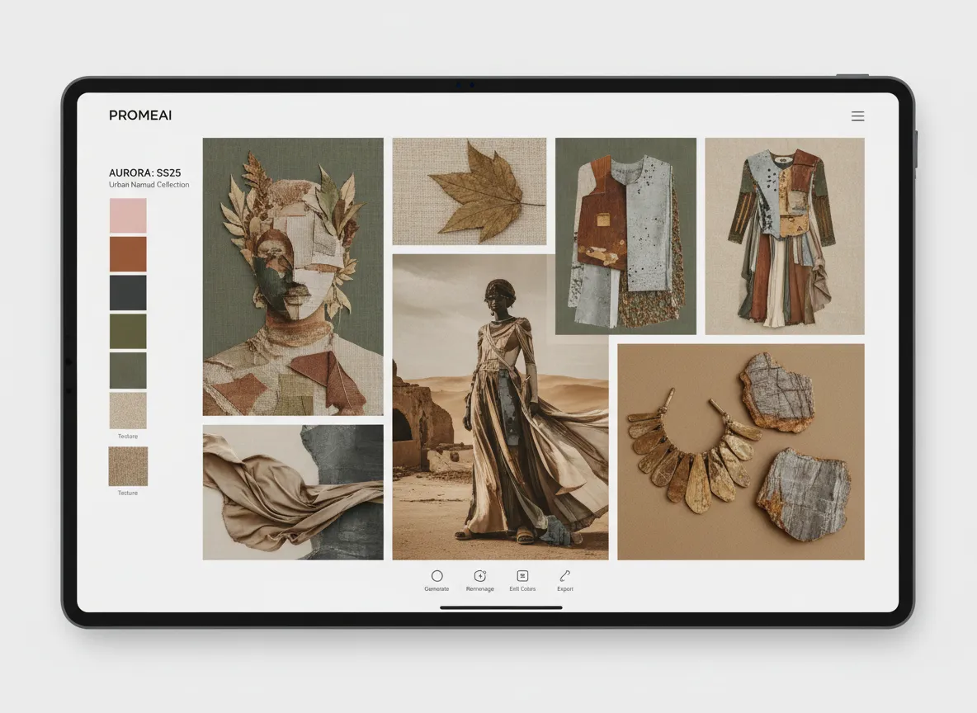Click the PROMEAI logo
This screenshot has height=713, width=977.
tap(139, 115)
